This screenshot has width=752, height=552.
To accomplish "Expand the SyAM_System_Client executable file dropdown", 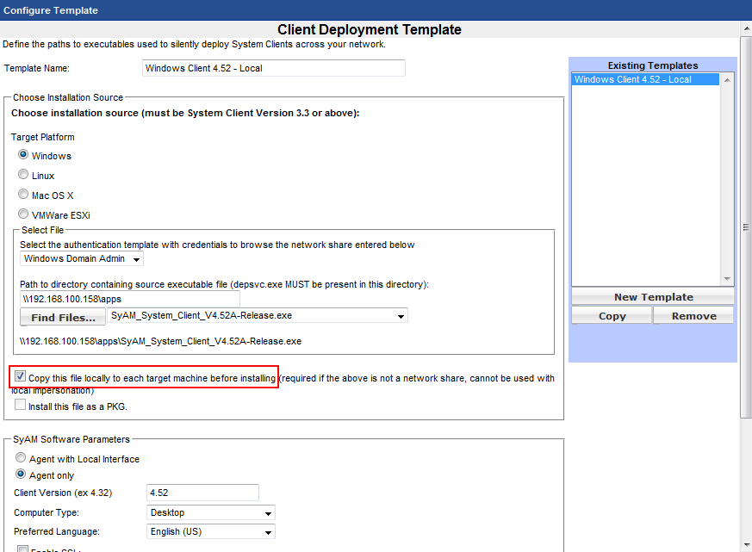I will (x=257, y=316).
